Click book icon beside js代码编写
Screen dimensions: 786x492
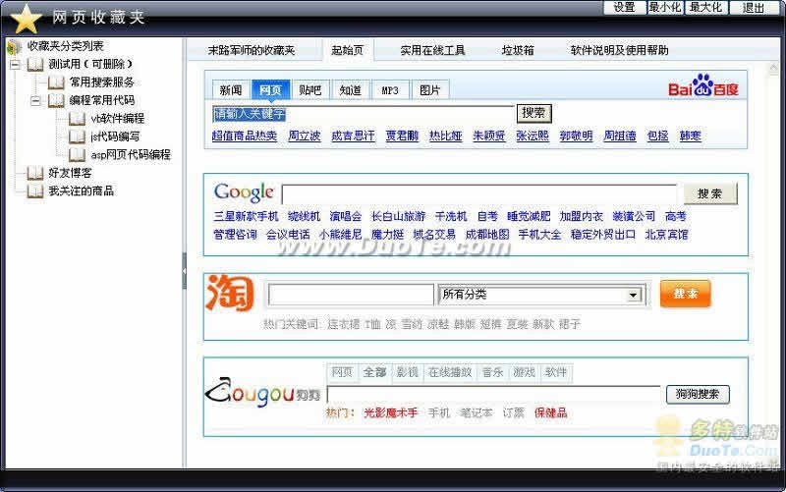(78, 137)
